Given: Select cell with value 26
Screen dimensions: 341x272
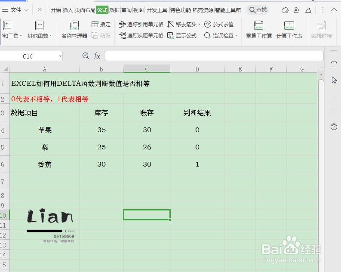Looking at the screenshot, I should click(147, 147).
